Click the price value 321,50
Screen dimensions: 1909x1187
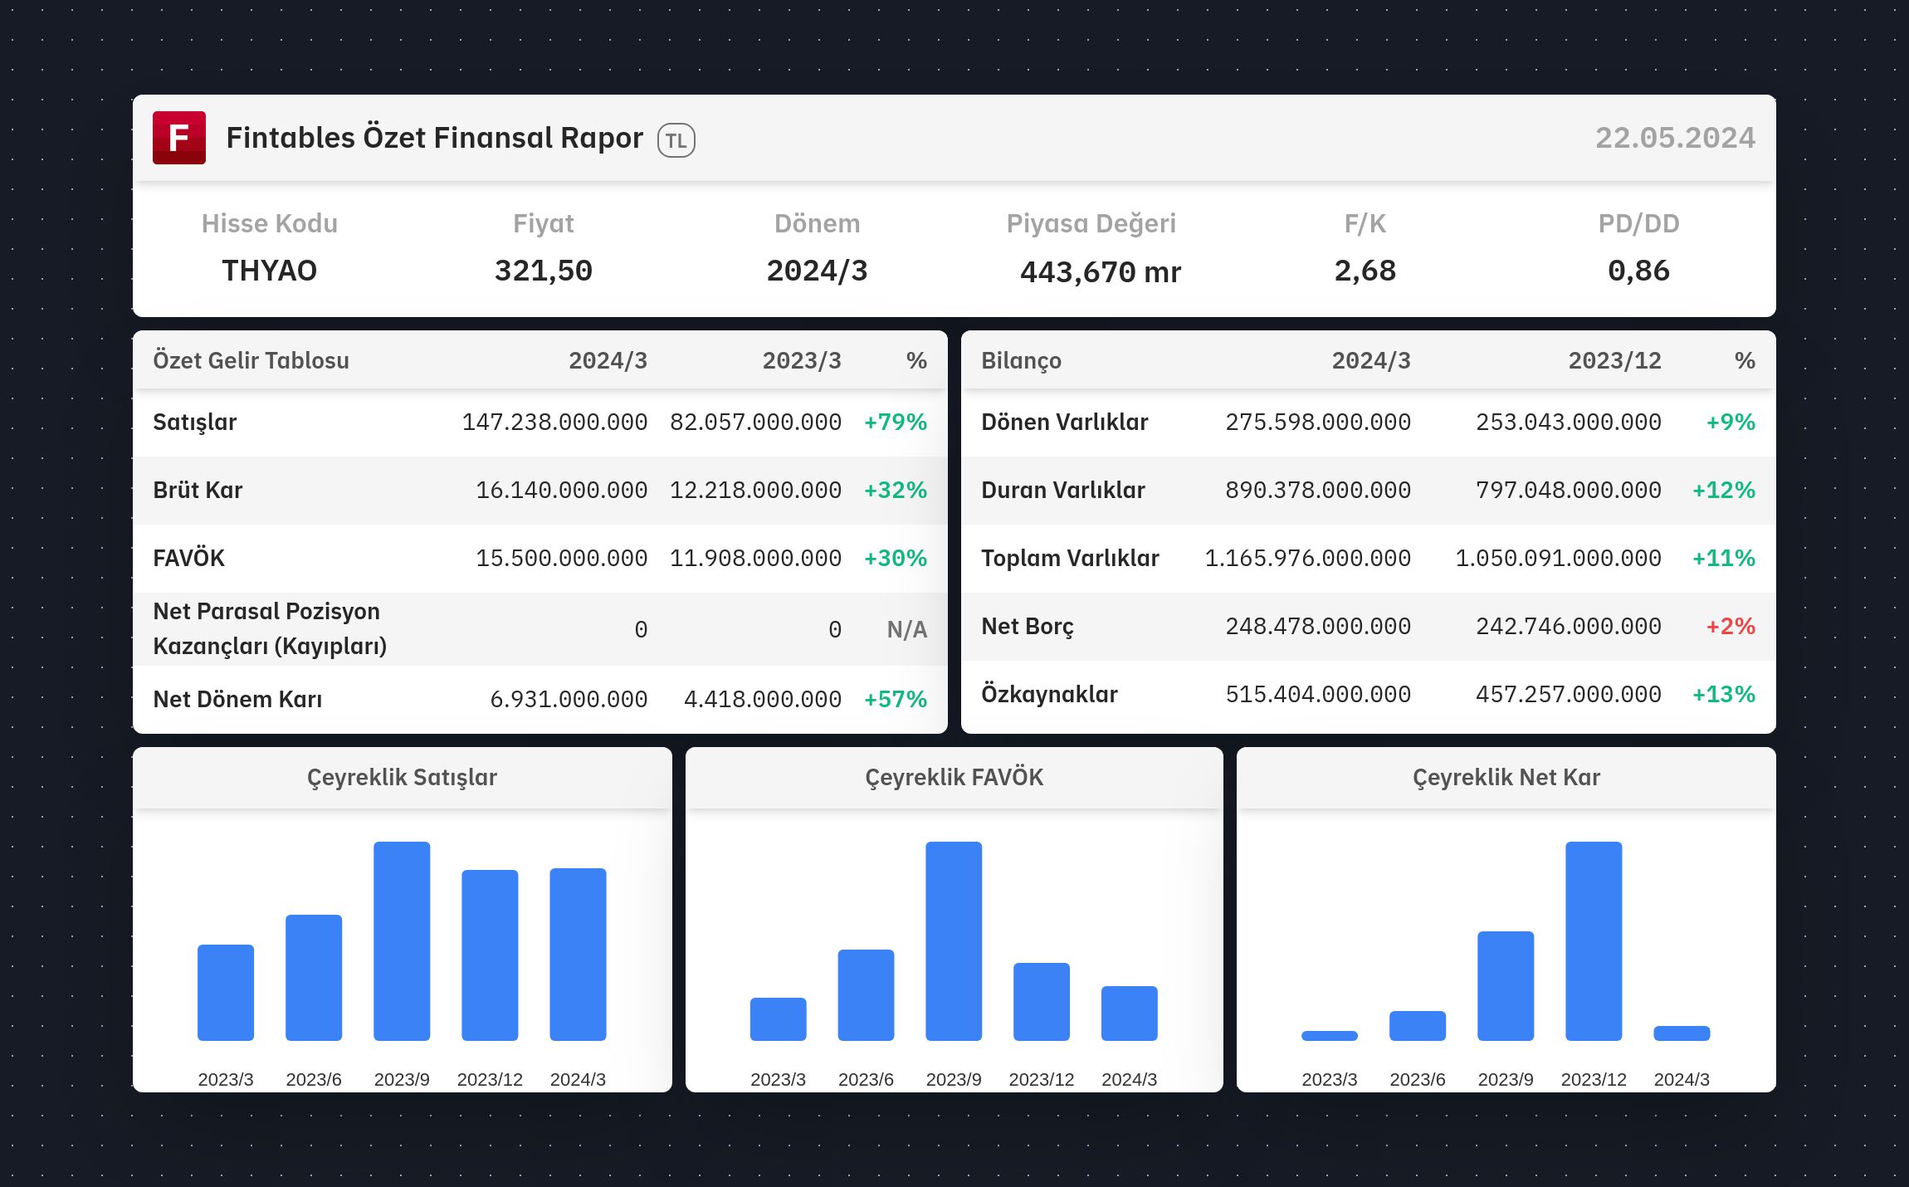click(x=544, y=271)
